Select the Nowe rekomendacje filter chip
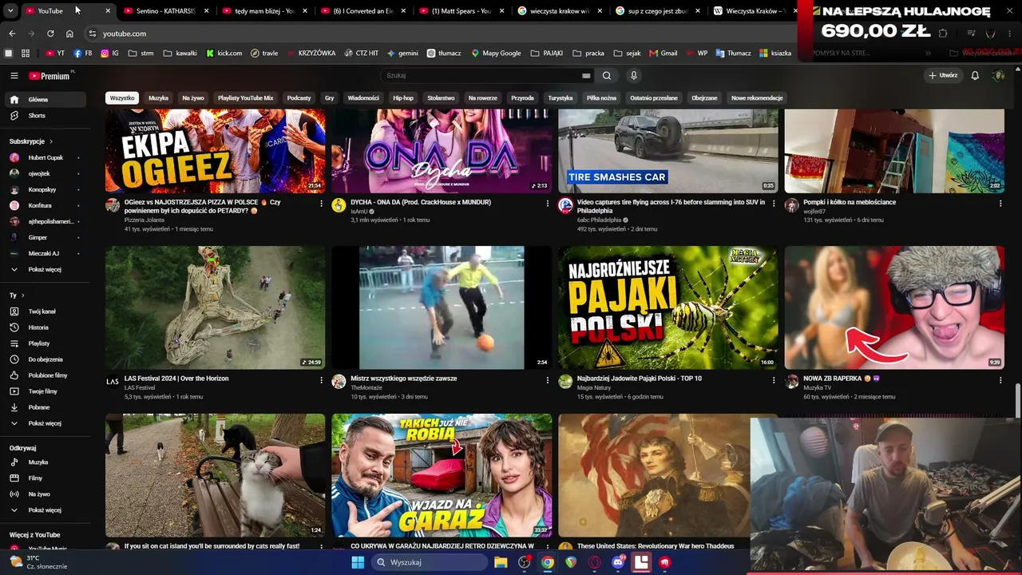This screenshot has height=575, width=1022. [757, 98]
